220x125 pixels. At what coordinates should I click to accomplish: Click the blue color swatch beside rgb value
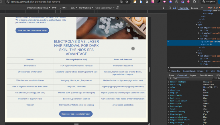204,87
